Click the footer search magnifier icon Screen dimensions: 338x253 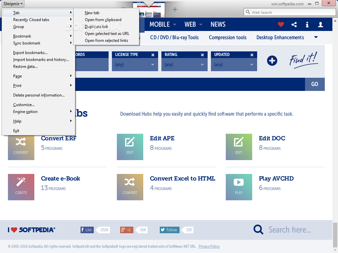258,230
